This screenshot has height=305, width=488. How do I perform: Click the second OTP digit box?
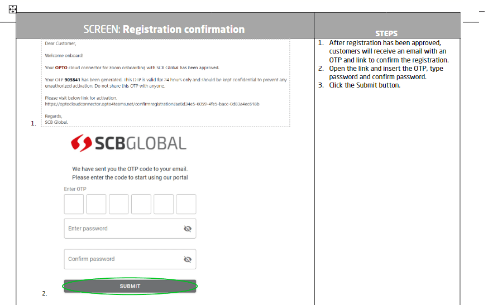96,204
